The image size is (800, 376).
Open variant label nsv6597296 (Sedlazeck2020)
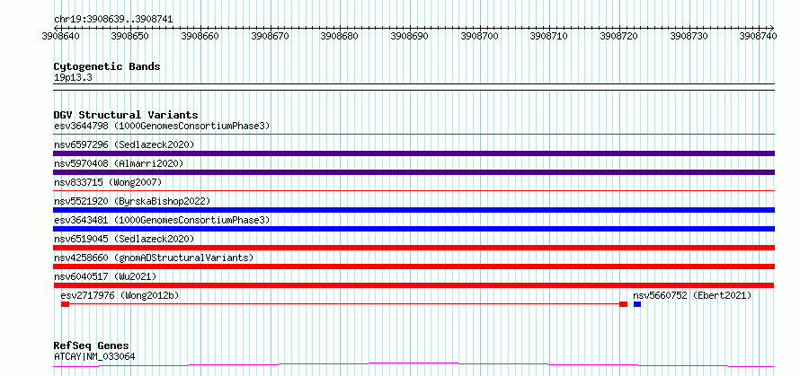(x=124, y=144)
